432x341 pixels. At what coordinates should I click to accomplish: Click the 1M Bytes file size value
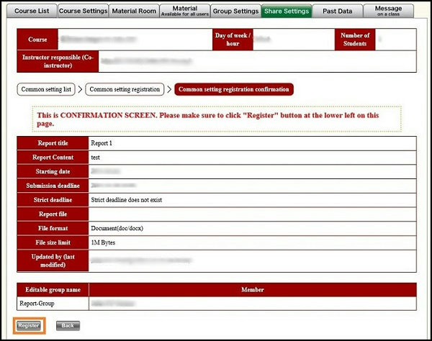[x=103, y=242]
